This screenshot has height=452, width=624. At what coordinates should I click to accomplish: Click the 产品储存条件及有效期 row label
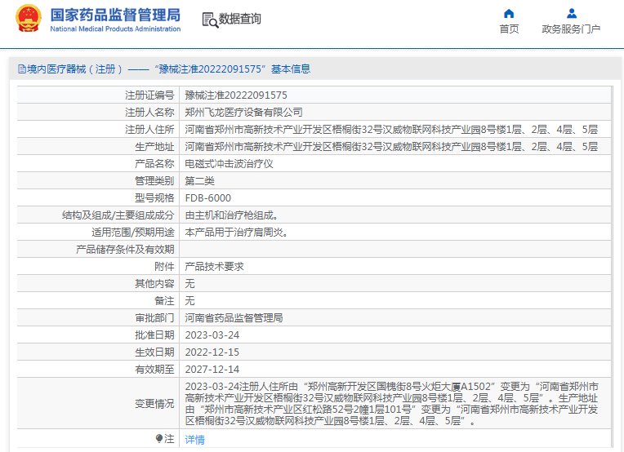coord(125,250)
